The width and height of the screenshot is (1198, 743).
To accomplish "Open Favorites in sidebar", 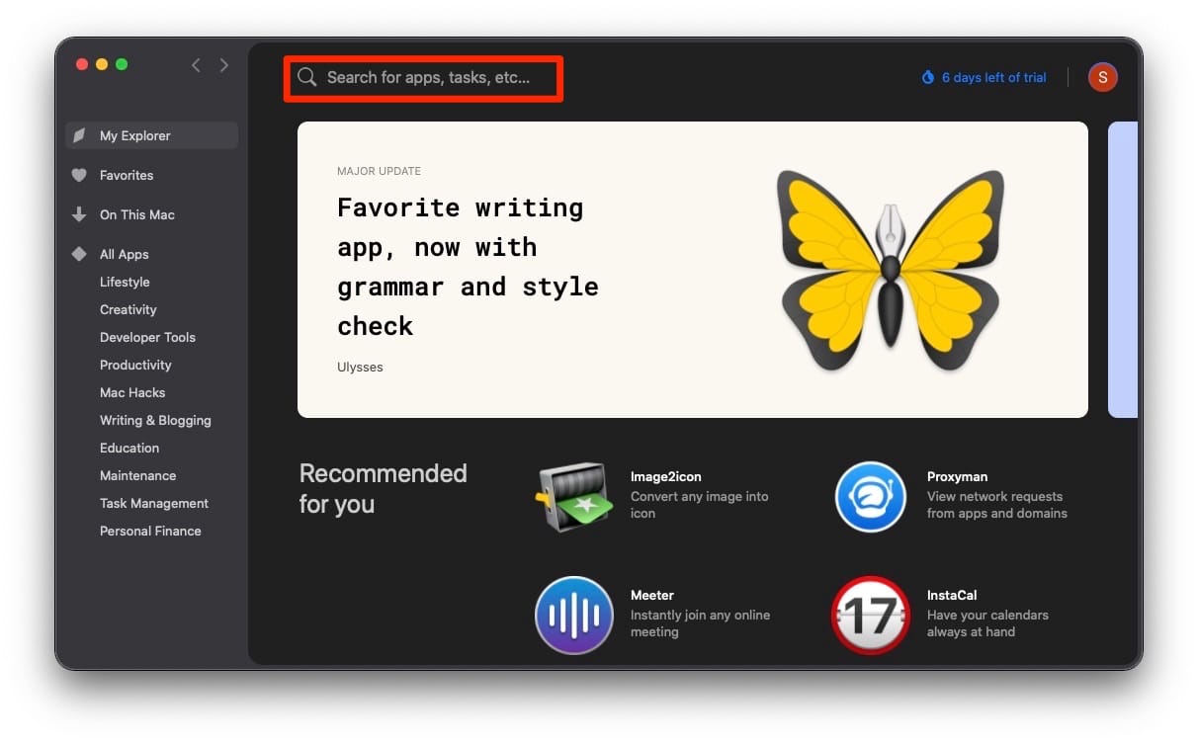I will (127, 175).
